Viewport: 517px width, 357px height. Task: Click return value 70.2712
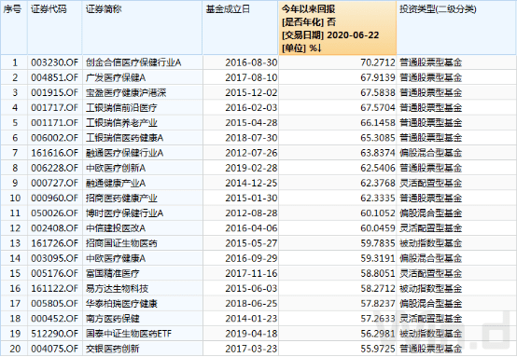click(x=378, y=62)
